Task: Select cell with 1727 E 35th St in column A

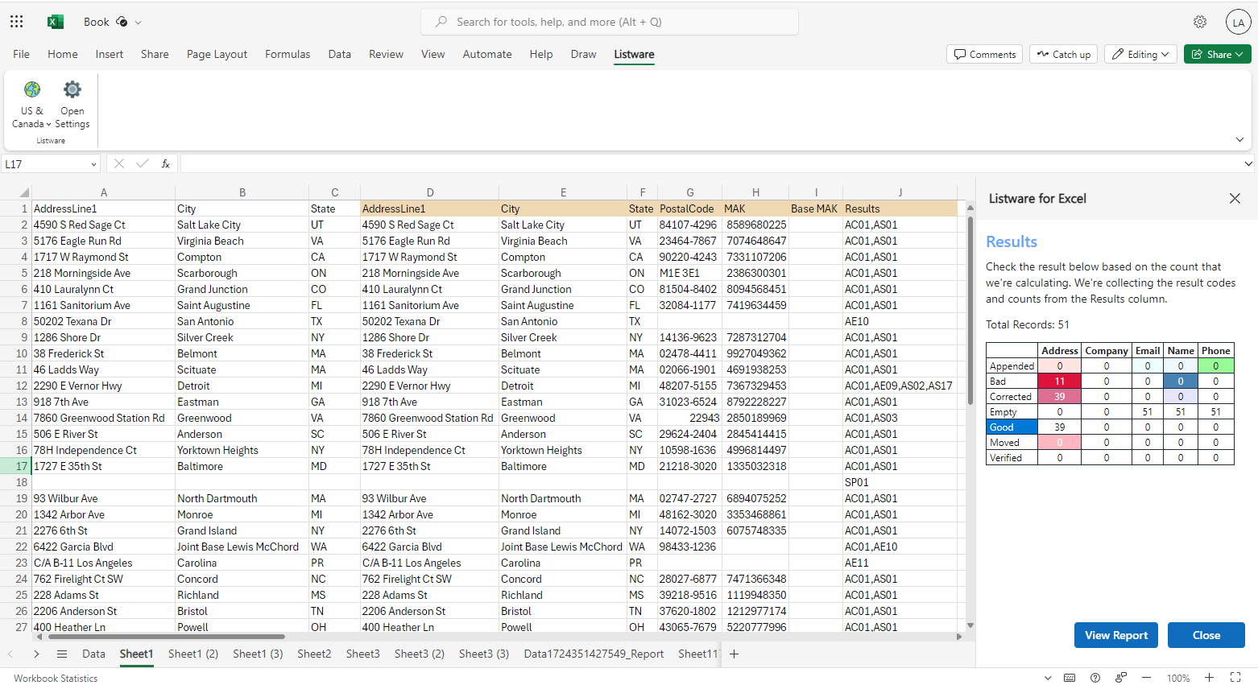Action: [x=103, y=466]
